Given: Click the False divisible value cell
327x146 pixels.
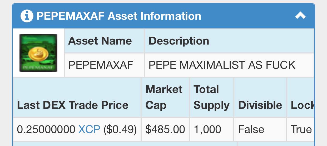Looking at the screenshot, I should click(x=260, y=129).
